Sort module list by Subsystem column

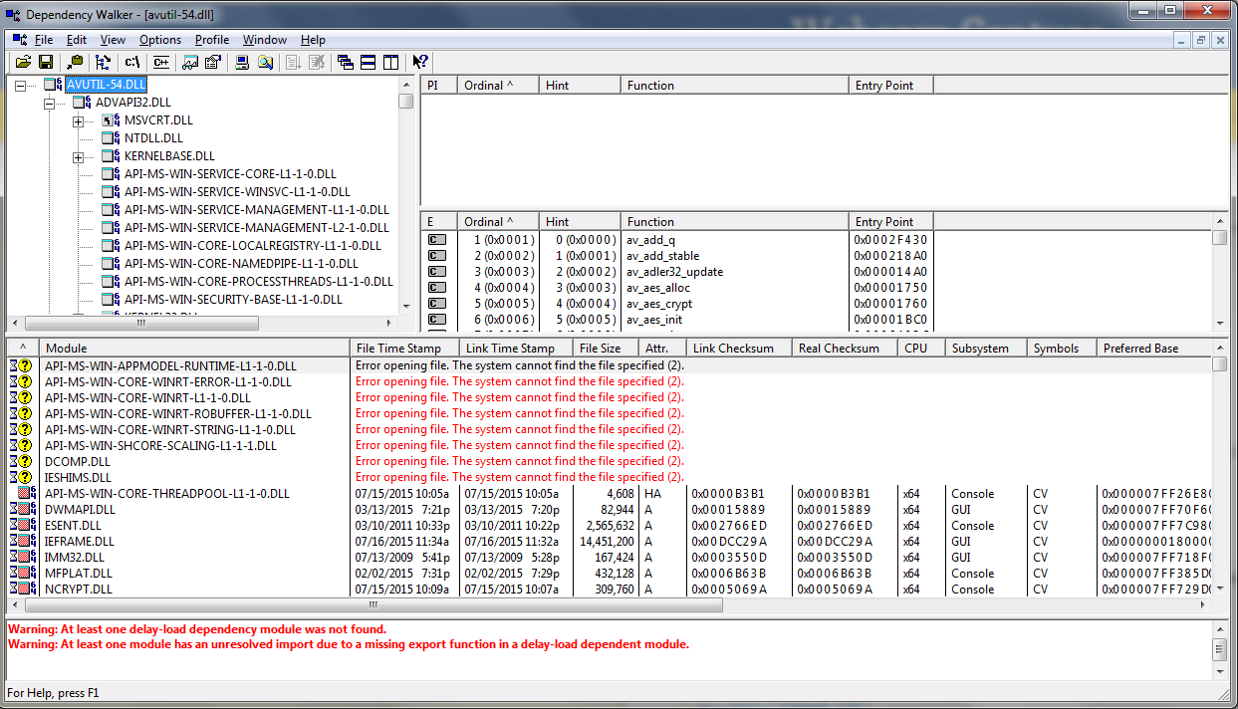click(x=987, y=349)
